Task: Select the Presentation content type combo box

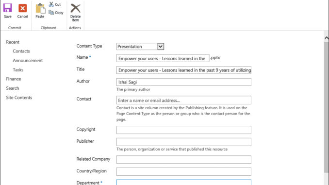Action: (x=140, y=47)
